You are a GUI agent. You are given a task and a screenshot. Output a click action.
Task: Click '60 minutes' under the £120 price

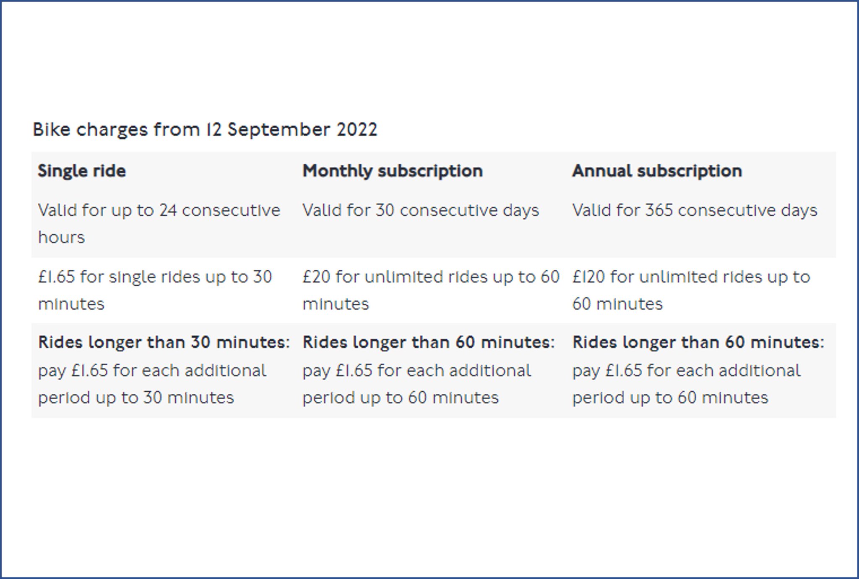coord(617,304)
